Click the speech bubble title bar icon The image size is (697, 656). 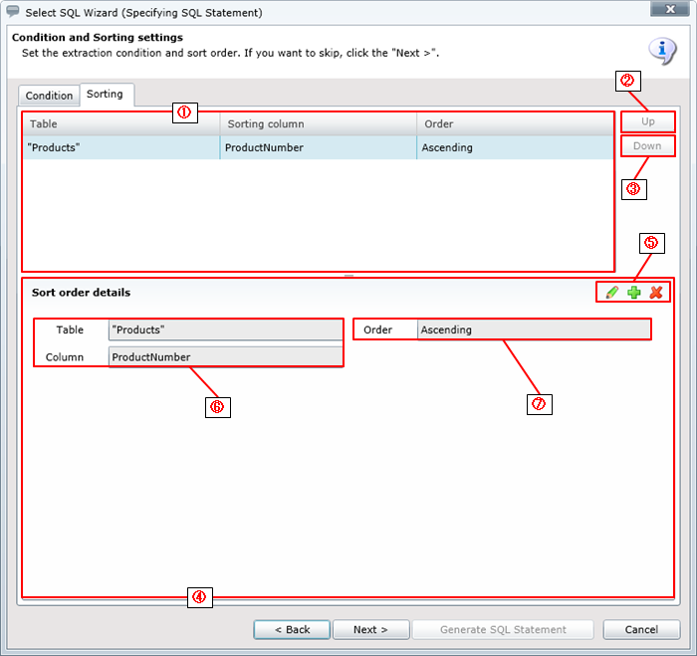[13, 13]
